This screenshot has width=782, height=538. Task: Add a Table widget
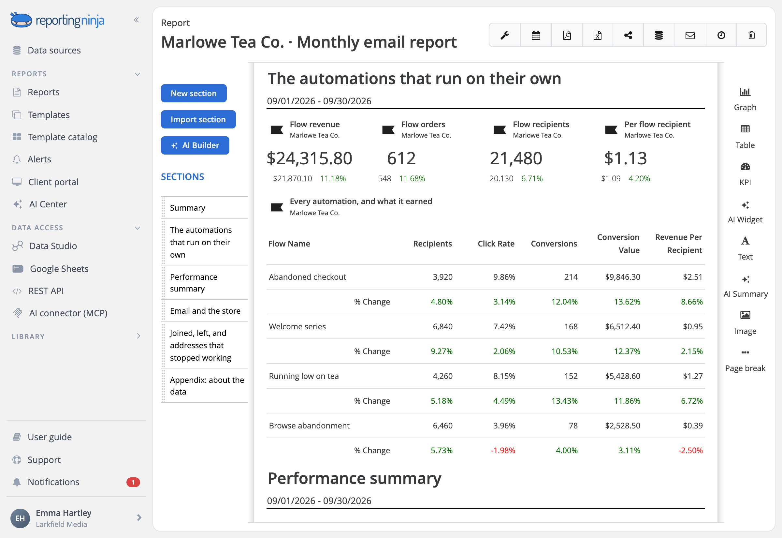[745, 137]
